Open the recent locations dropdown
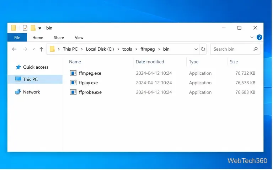Screen dimensions: 273x170 click(x=34, y=49)
